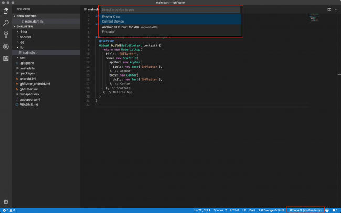Open pubspec.yaml in the file tree
341x213 pixels.
pos(28,99)
